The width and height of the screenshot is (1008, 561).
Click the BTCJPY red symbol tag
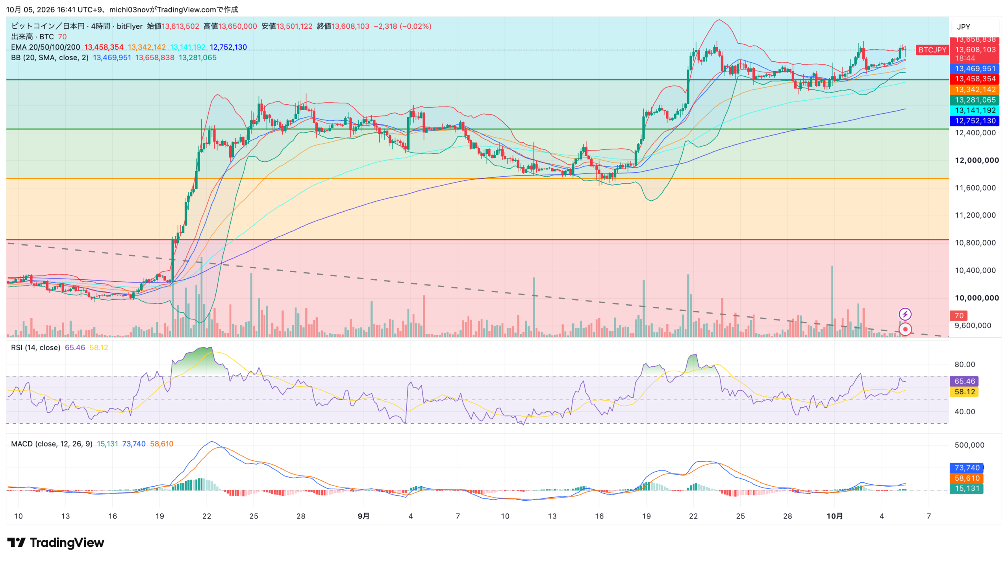(x=932, y=50)
